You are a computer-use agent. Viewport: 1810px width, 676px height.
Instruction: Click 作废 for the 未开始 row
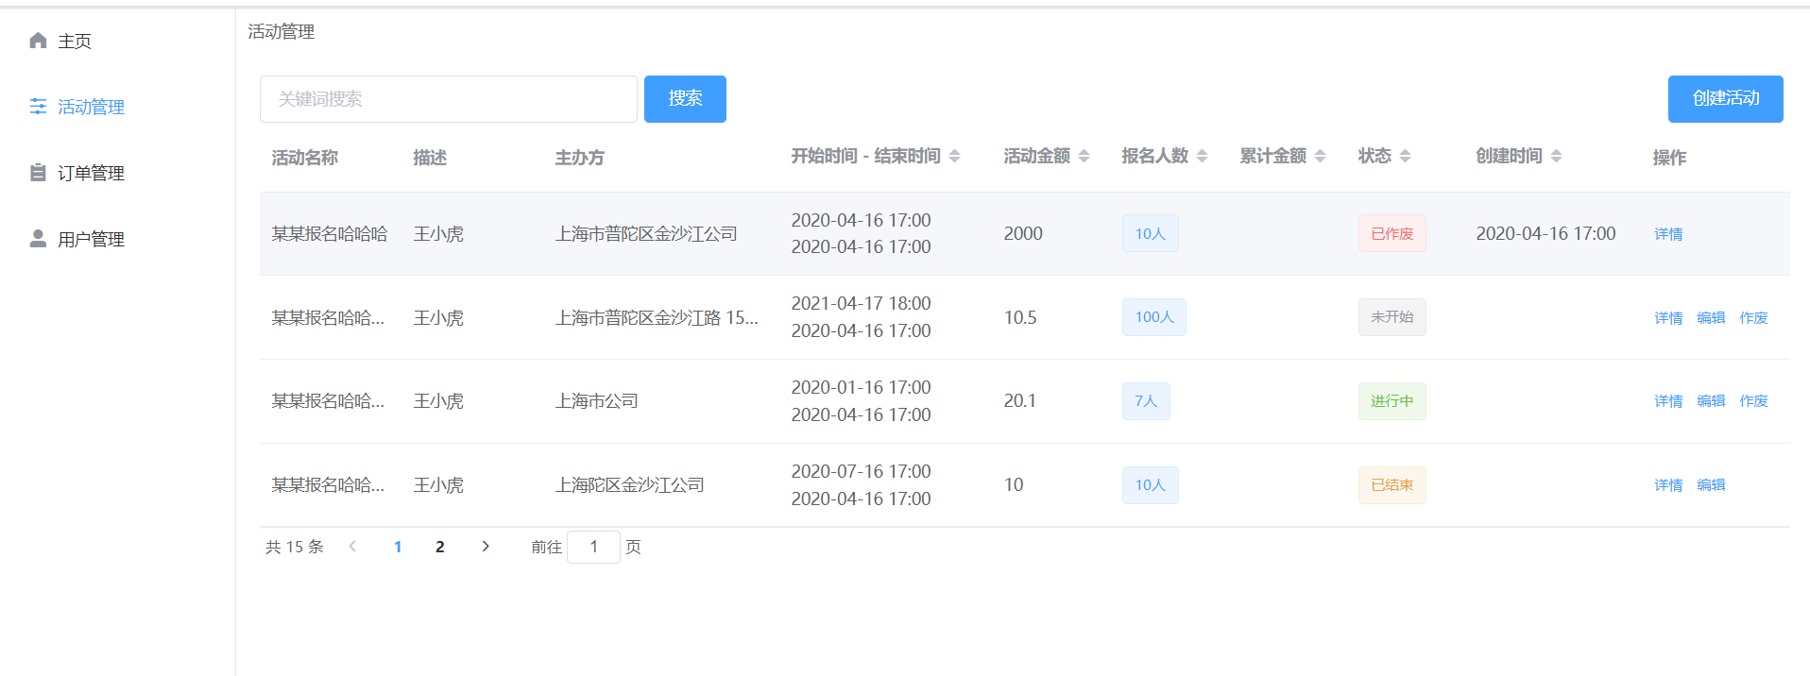pyautogui.click(x=1753, y=318)
